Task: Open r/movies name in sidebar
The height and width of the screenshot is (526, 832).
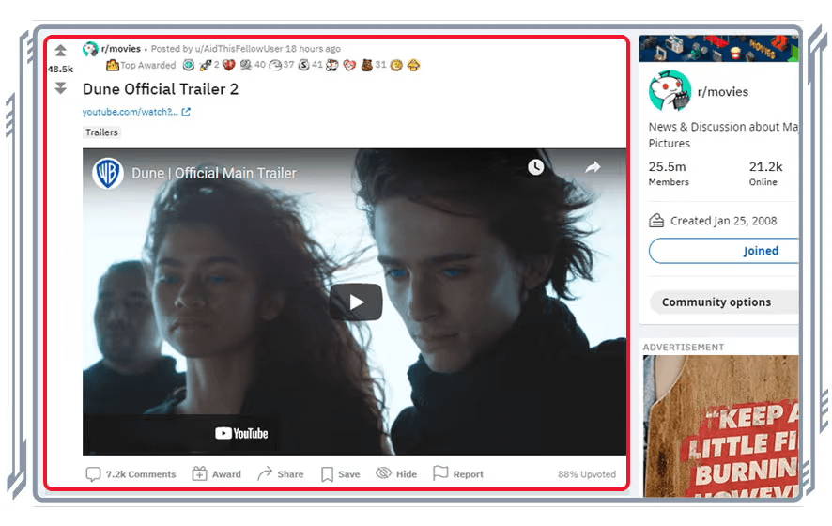Action: 723,92
